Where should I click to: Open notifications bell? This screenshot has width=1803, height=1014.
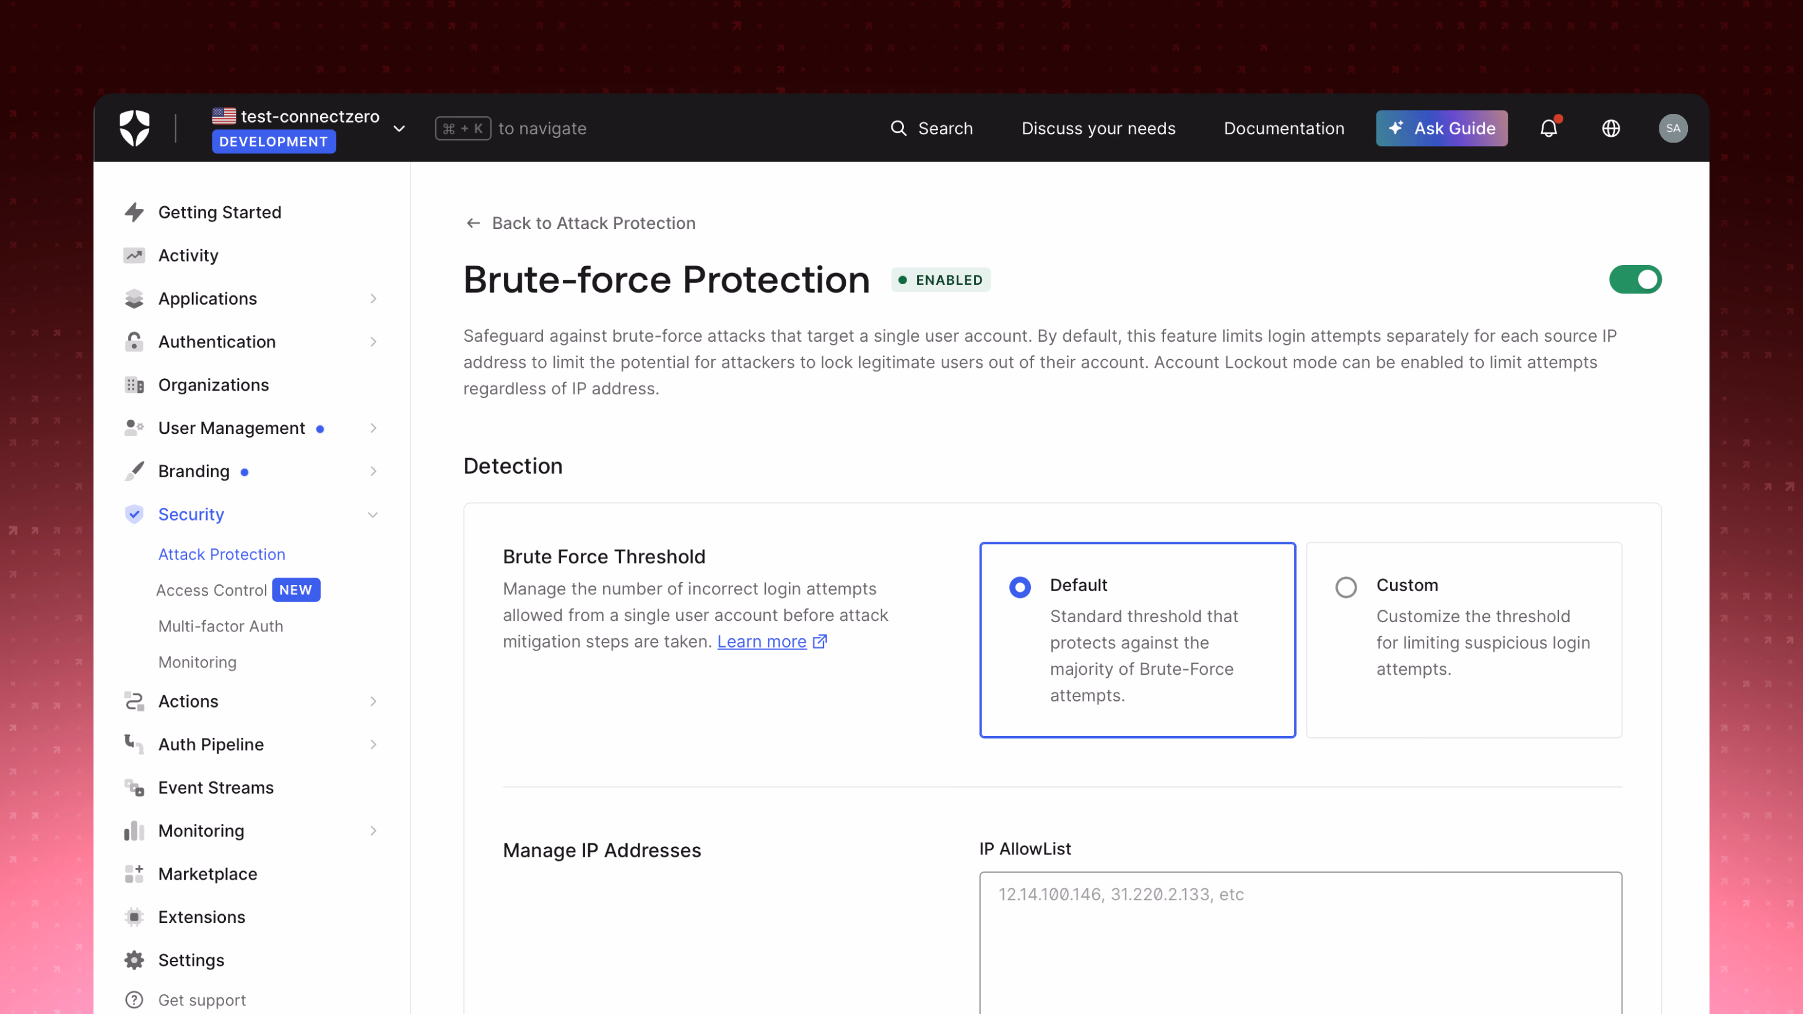(1549, 128)
